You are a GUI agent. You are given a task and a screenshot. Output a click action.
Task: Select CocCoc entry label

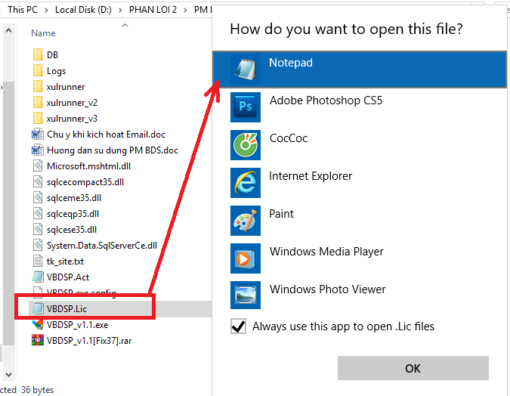(289, 138)
